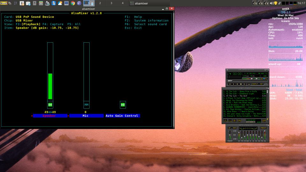Click F2 System information entry
Image resolution: width=306 pixels, height=172 pixels.
point(147,20)
